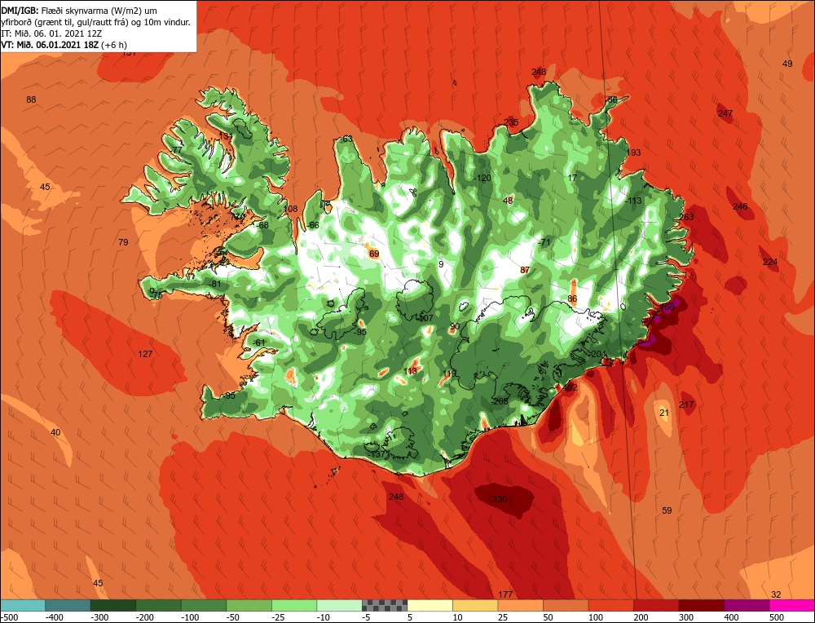Click the map value '90' in the central highlands
This screenshot has height=623, width=815.
(x=455, y=327)
